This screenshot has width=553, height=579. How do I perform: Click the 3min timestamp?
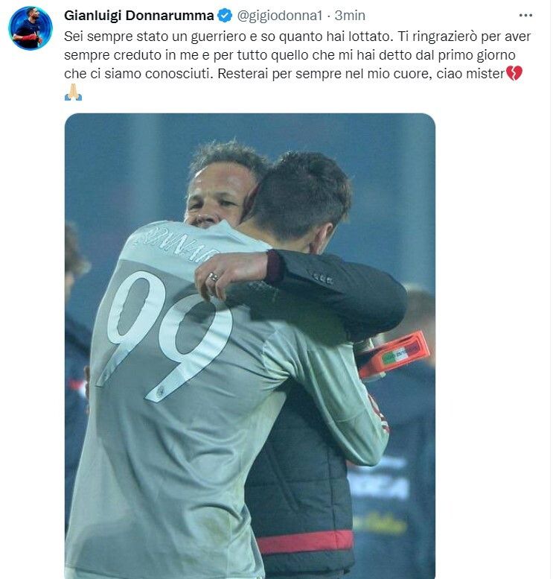350,16
